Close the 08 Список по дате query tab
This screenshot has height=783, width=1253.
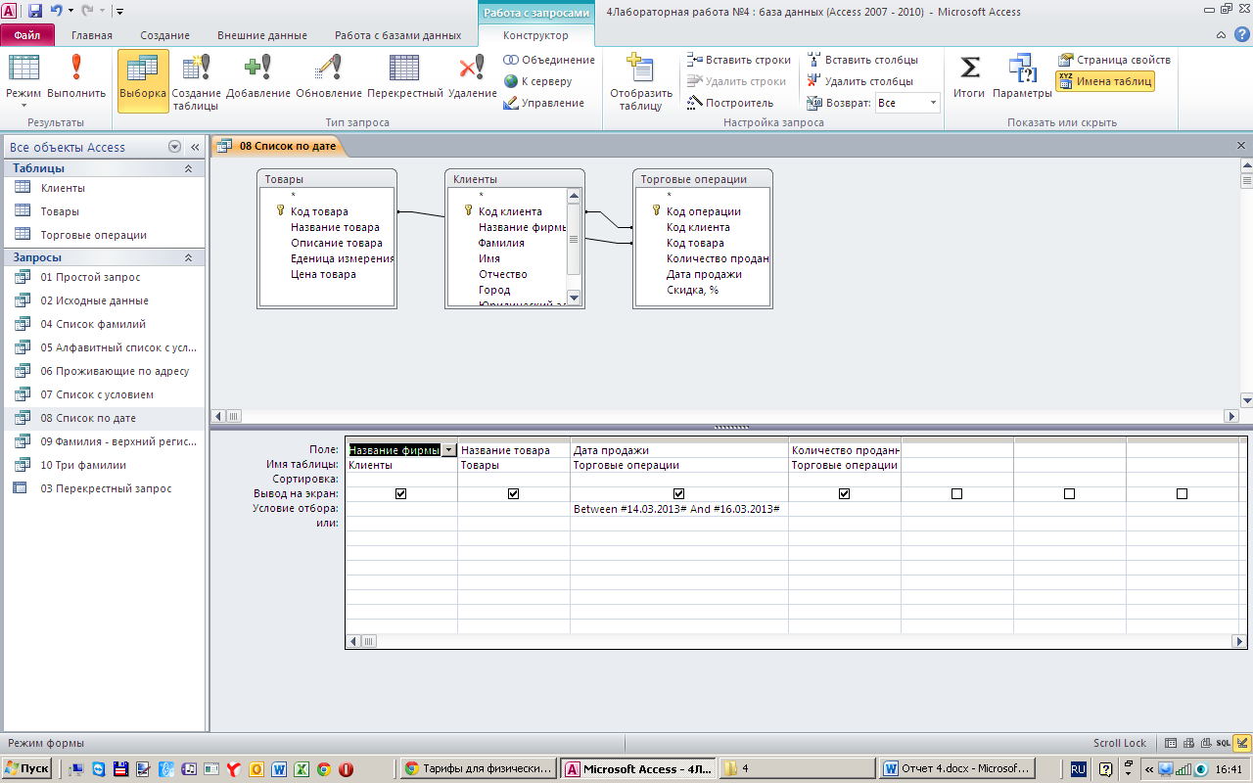coord(1241,145)
